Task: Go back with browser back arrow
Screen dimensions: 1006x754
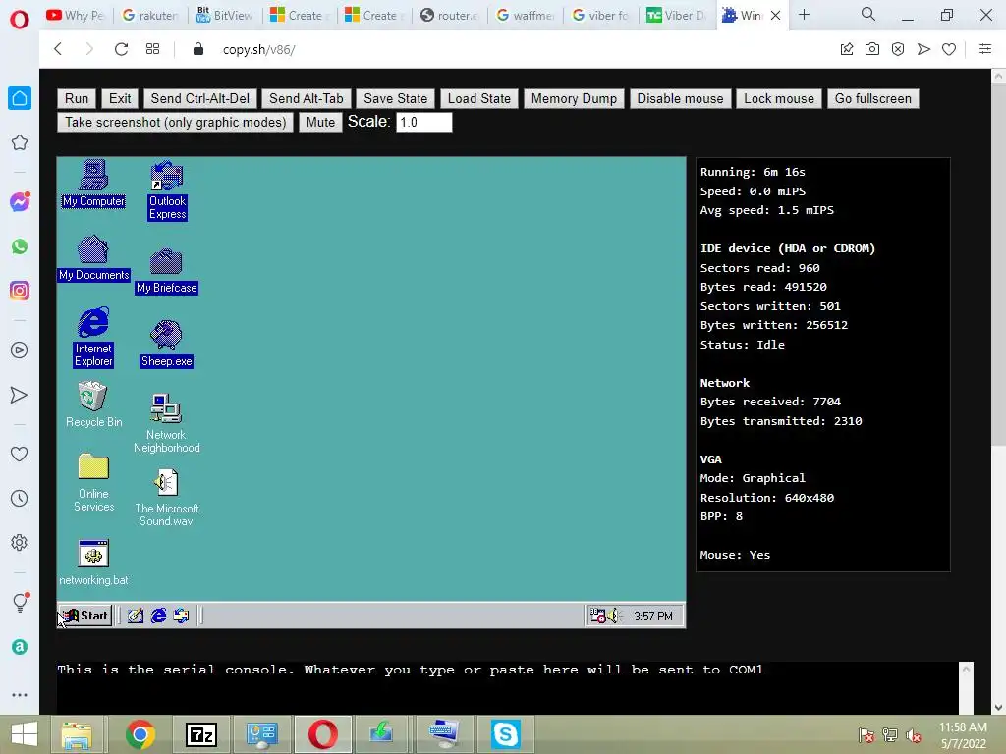Action: (58, 49)
